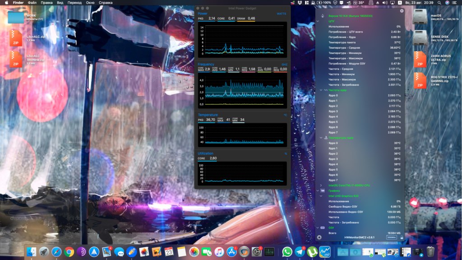Image resolution: width=462 pixels, height=260 pixels.
Task: Click PKG power value in Intel Power Gadget
Action: pyautogui.click(x=212, y=18)
